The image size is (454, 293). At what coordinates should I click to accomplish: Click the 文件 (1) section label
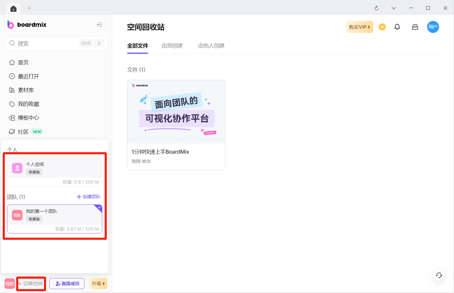pyautogui.click(x=136, y=70)
